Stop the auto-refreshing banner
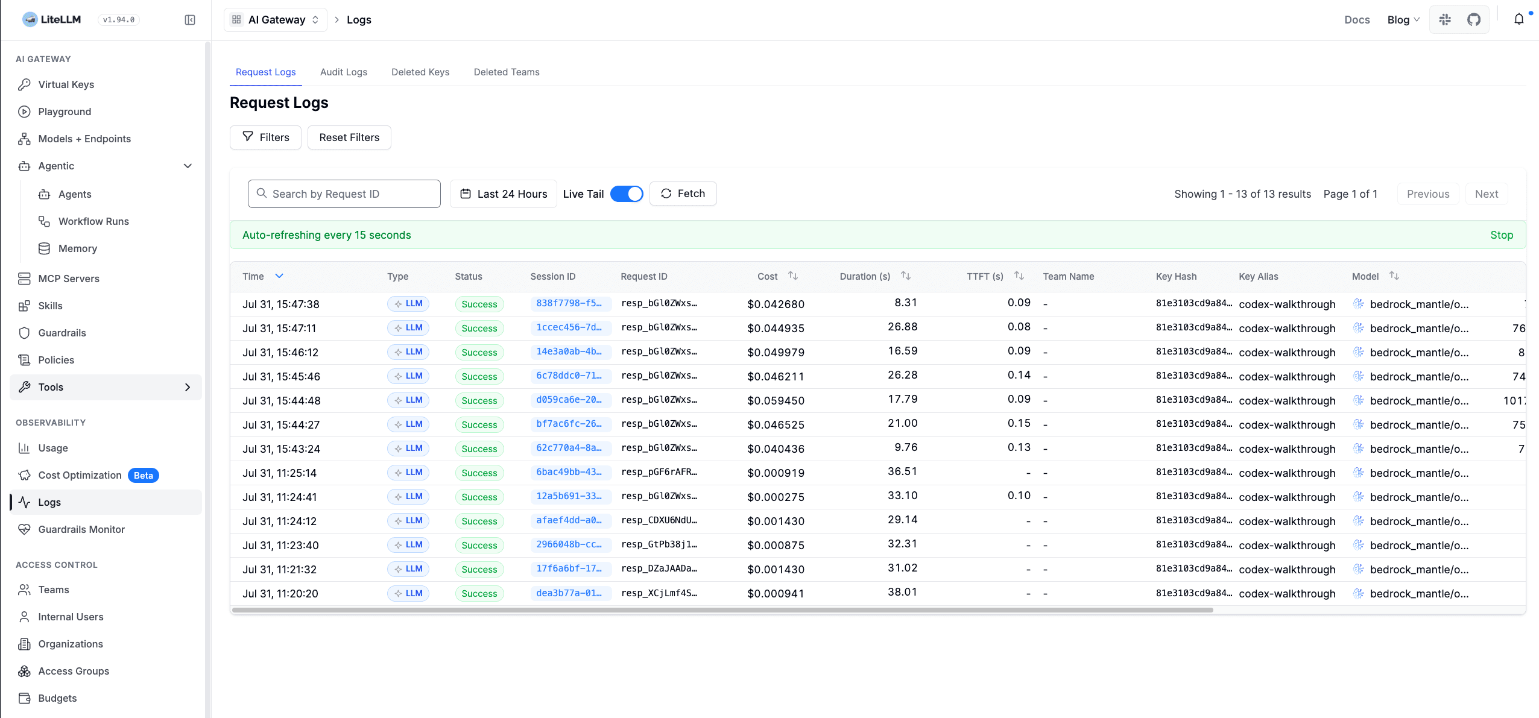Screen dimensions: 1539x718 pyautogui.click(x=1502, y=235)
